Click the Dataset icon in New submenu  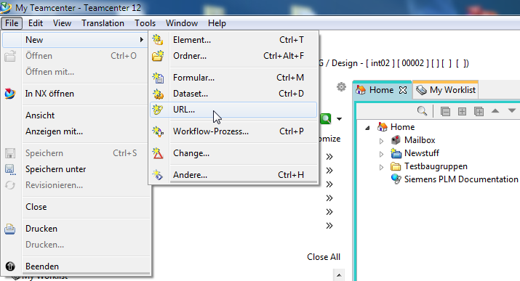point(158,94)
